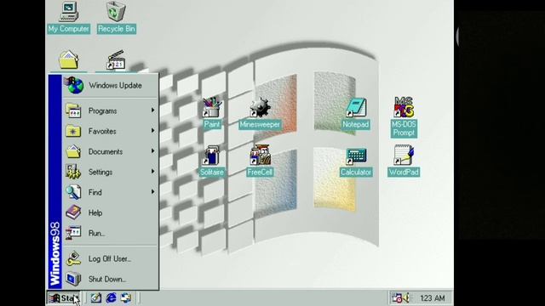Click the Favorites star folder icon
Image resolution: width=545 pixels, height=306 pixels.
click(73, 131)
